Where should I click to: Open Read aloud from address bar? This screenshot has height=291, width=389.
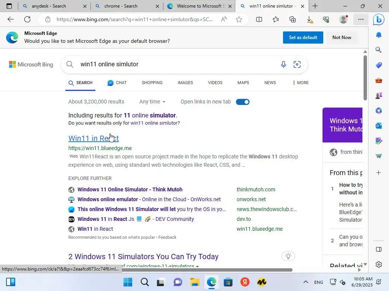pos(224,19)
